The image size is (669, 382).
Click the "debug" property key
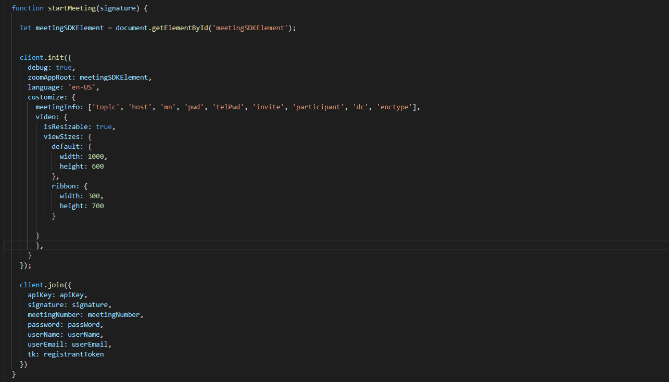click(x=38, y=68)
